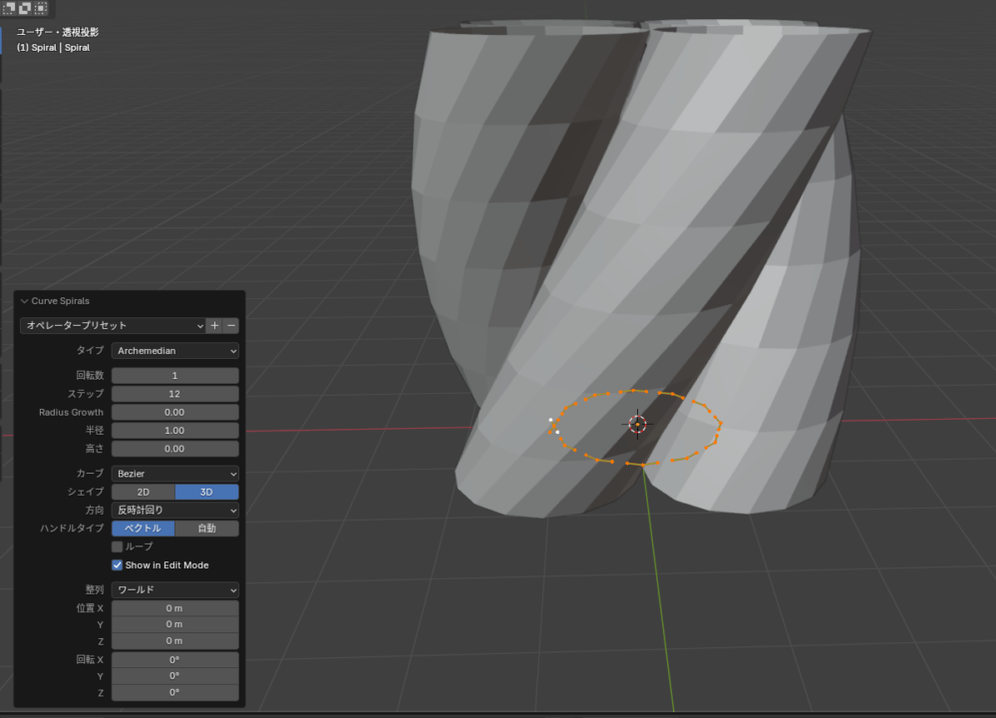Open the 整列 ワールド alignment menu

174,589
